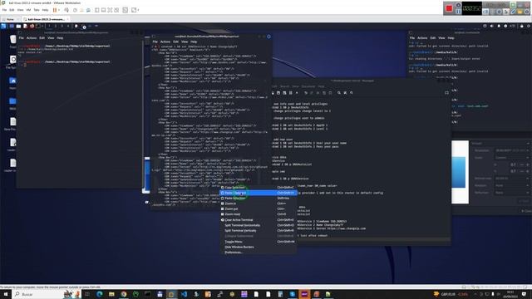
Task: Expand the stretch guest dropdown arrow
Action: (x=138, y=10)
